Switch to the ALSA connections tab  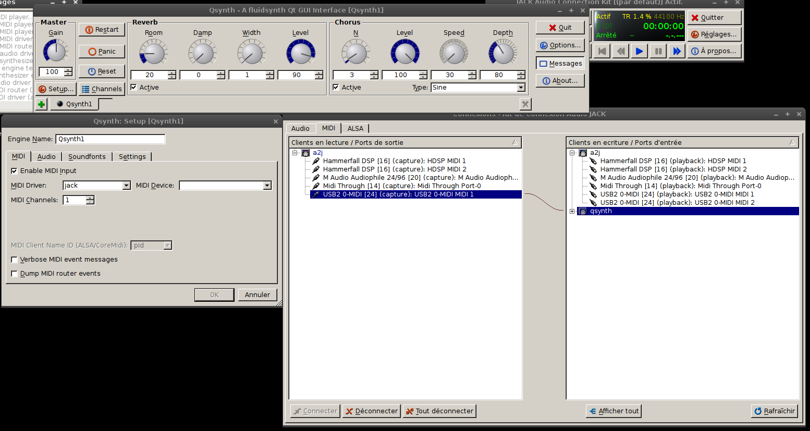click(x=355, y=129)
